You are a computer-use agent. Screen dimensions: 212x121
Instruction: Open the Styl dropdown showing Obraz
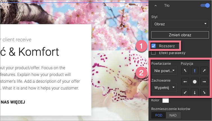(180, 24)
